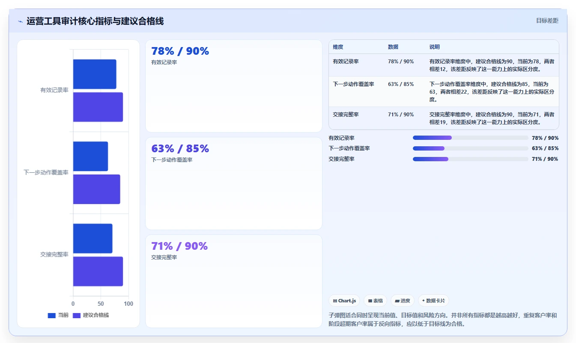Click the dashboard title 运营工具审计核心指标与建议合格线
576x343 pixels.
pos(95,21)
